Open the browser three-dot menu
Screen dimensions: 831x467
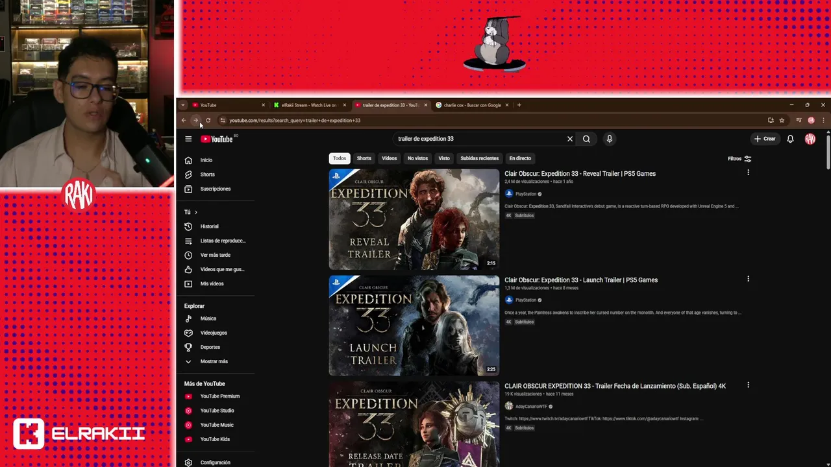(823, 120)
